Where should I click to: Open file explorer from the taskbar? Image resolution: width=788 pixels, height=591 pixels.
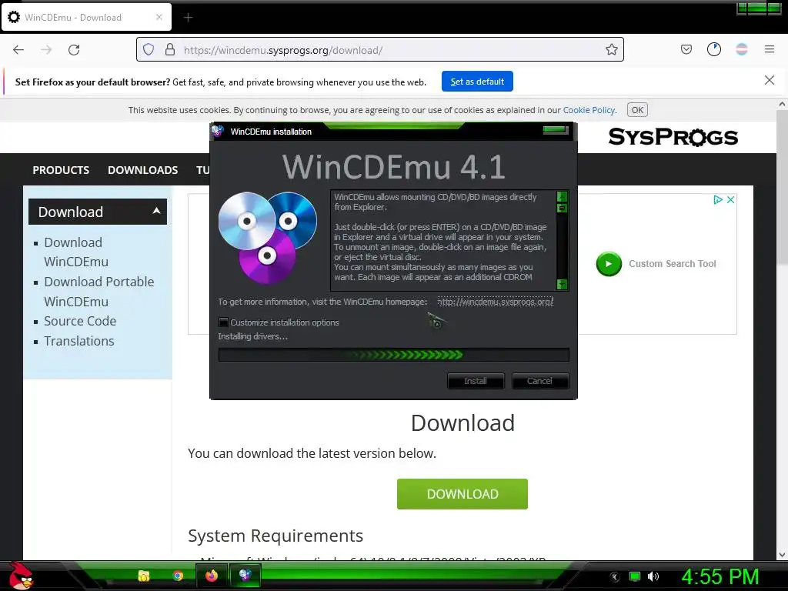click(144, 576)
